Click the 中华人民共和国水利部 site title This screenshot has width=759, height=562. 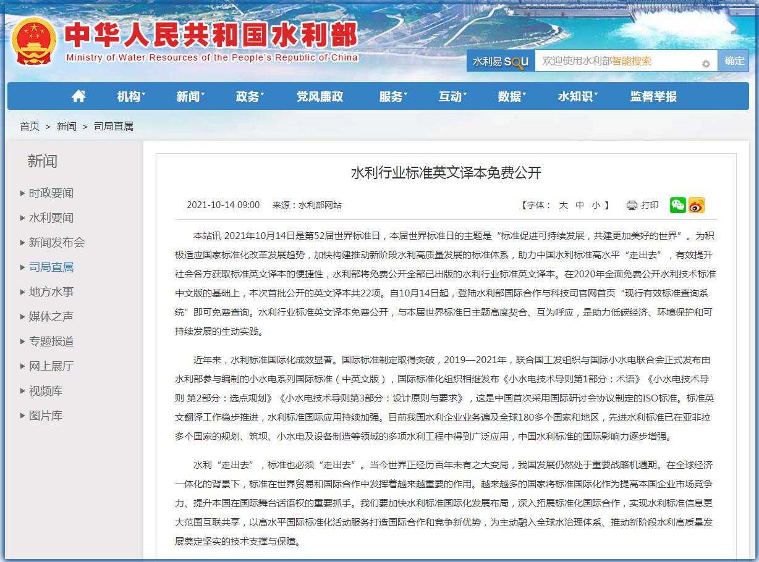point(211,35)
